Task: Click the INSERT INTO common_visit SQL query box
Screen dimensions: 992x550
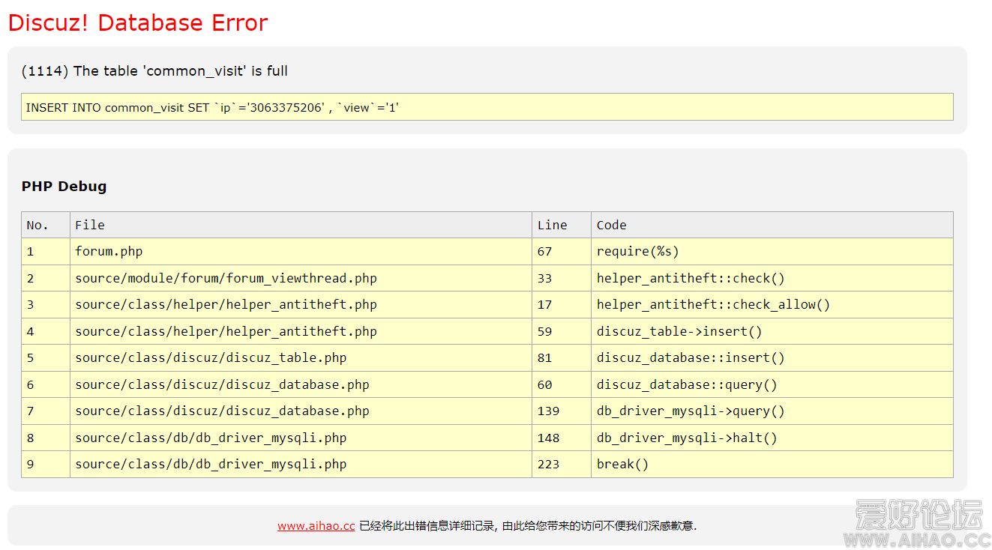Action: click(487, 107)
